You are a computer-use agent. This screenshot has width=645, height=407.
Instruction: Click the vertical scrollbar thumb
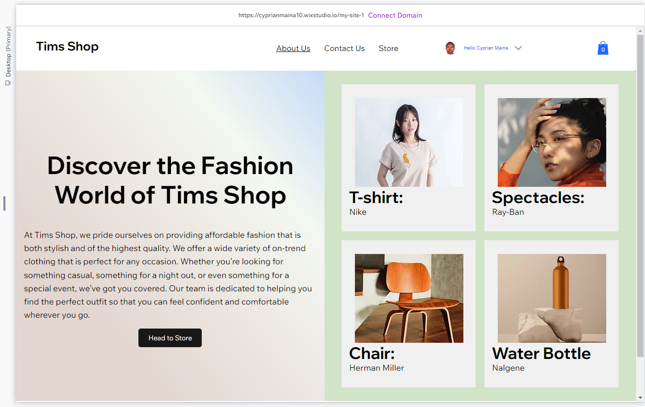[640, 196]
